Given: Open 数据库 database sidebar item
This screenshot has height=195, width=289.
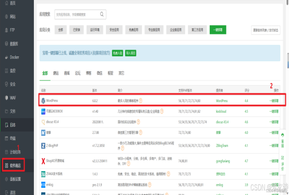Looking at the screenshot, I should click(11, 44).
